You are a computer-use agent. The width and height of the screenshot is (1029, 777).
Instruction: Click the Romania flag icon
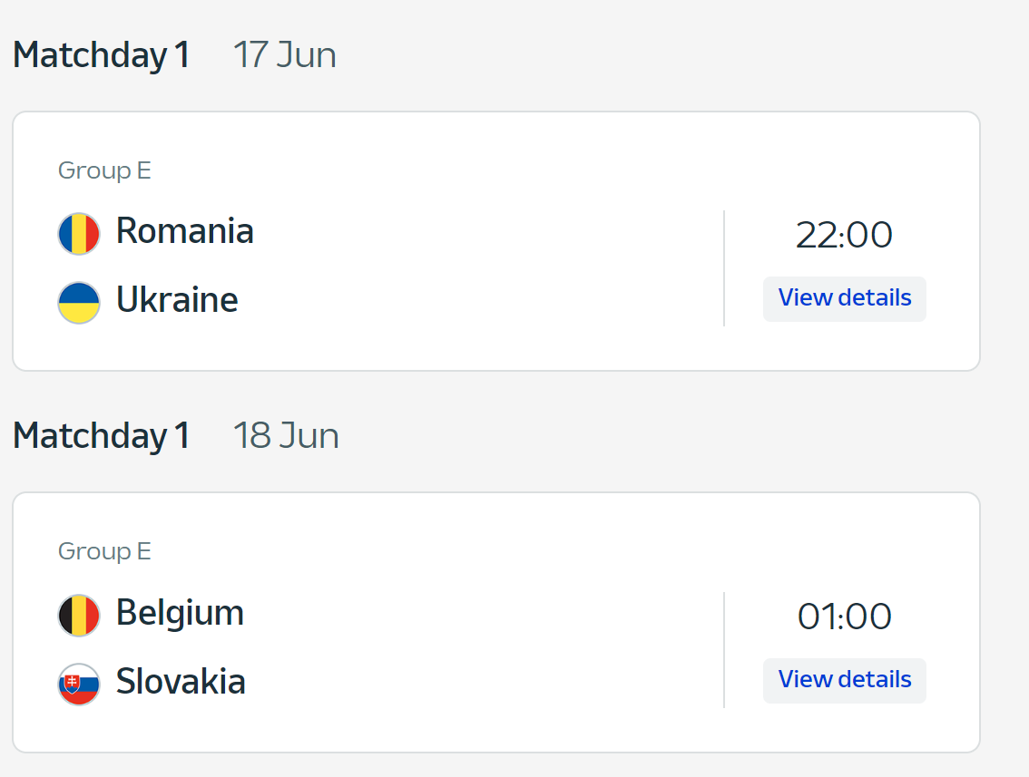coord(79,233)
